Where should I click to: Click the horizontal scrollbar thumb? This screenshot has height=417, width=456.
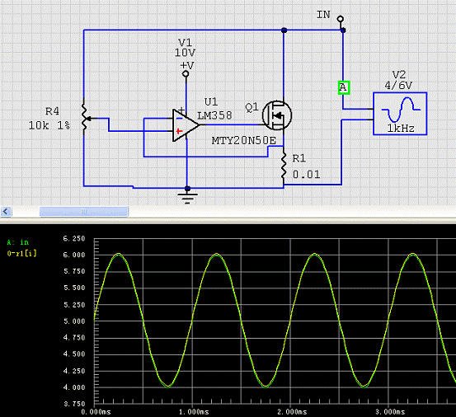coord(84,211)
